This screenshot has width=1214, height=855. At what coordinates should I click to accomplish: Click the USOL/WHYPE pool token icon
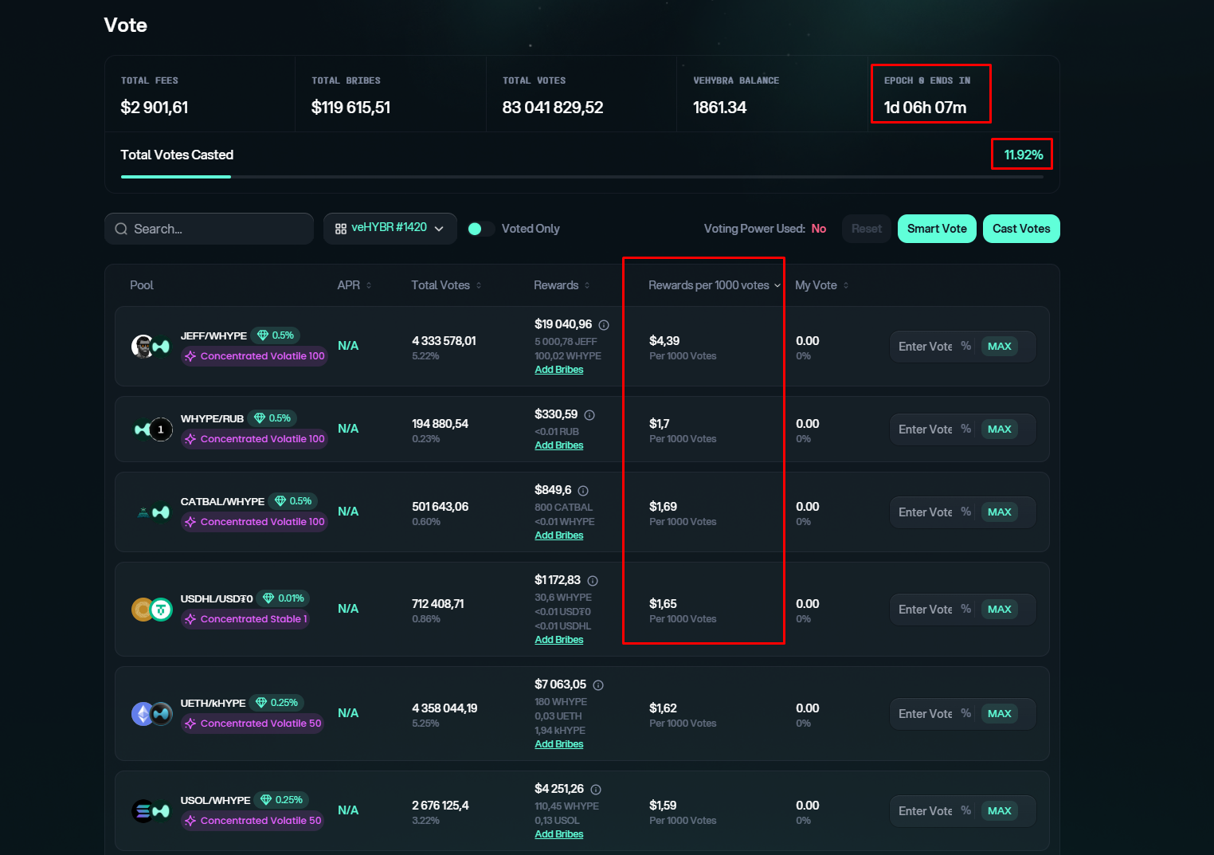pos(151,811)
